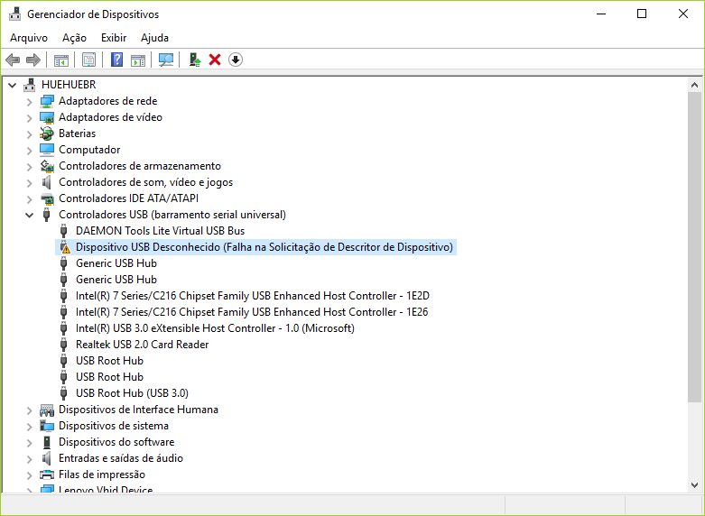The image size is (705, 516).
Task: Scan for hardware changes monitor icon
Action: coord(166,60)
